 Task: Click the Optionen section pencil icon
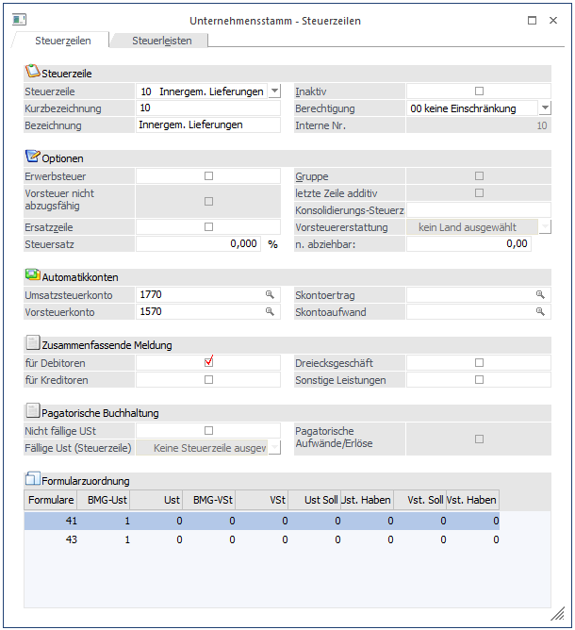click(33, 157)
